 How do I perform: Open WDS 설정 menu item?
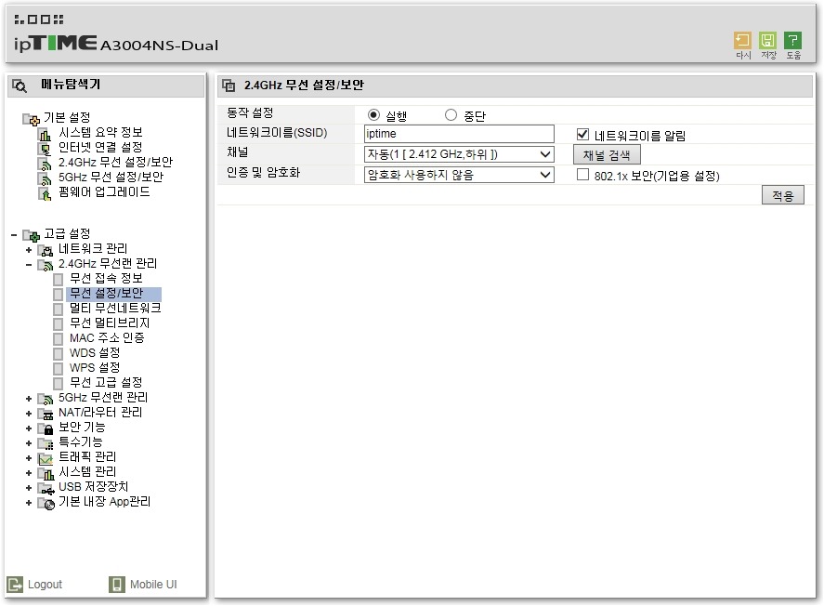95,352
